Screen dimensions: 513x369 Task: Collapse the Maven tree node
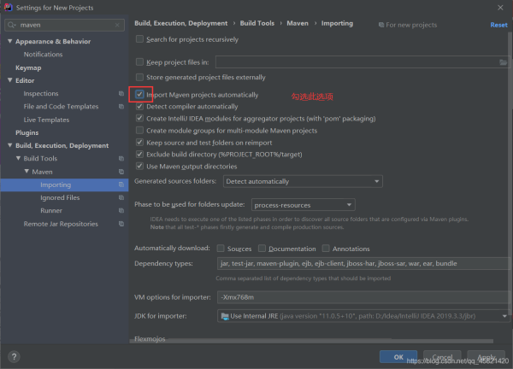click(27, 172)
